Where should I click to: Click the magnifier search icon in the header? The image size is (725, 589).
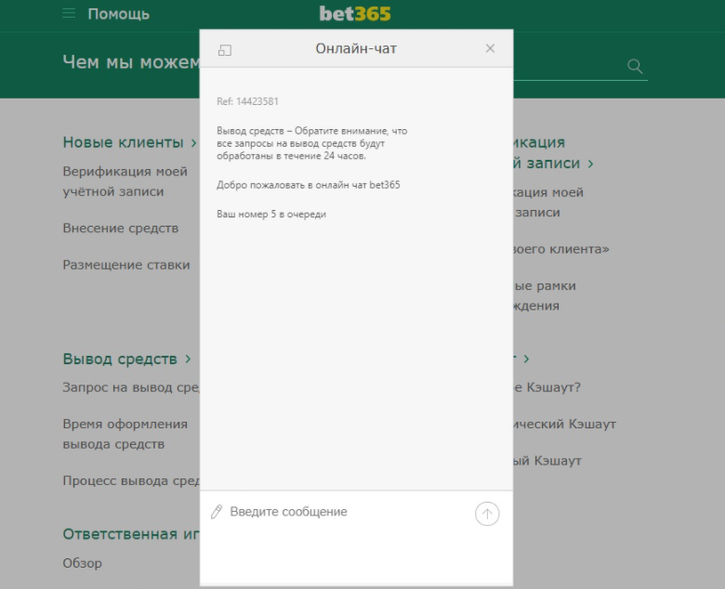pos(635,66)
